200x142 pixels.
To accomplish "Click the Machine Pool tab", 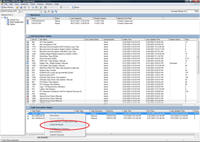I will pyautogui.click(x=6, y=15).
